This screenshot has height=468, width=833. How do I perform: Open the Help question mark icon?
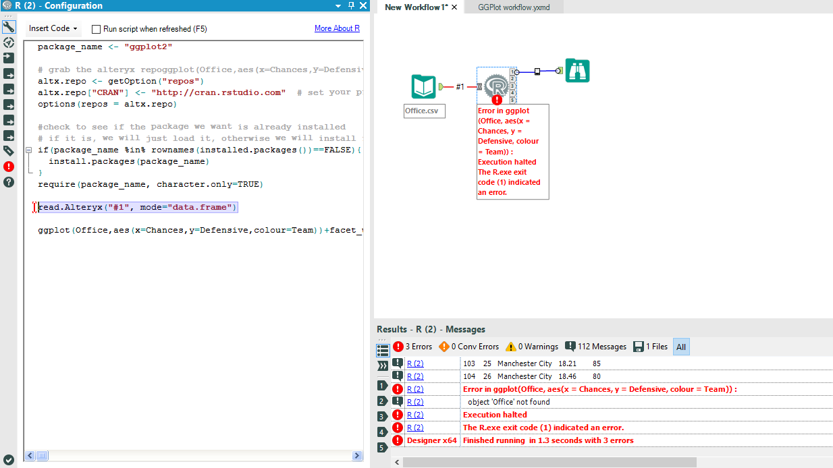tap(9, 181)
